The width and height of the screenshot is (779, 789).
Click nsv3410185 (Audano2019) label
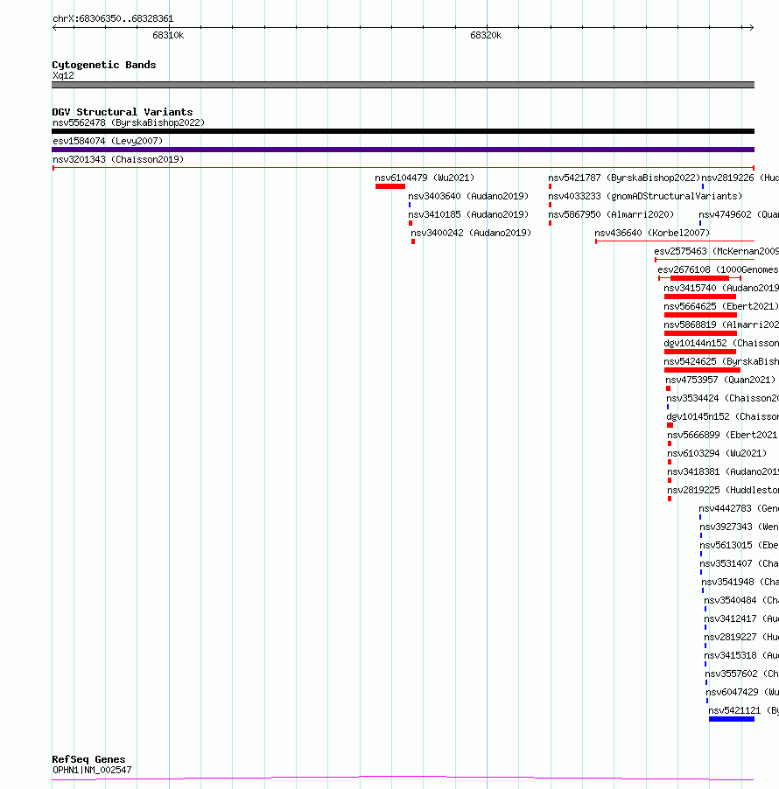[x=468, y=214]
